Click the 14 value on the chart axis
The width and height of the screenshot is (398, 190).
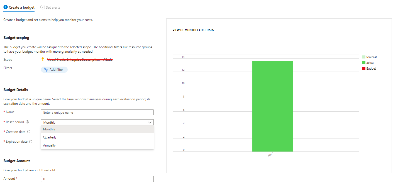[183, 57]
